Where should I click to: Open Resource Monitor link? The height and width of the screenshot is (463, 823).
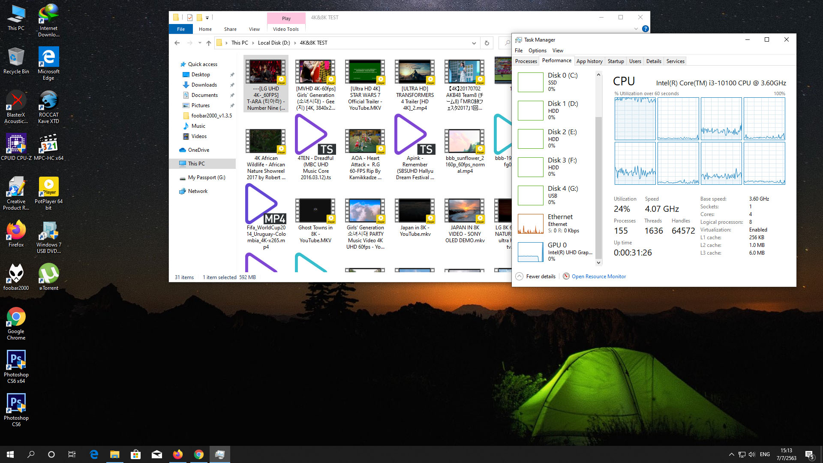point(598,277)
